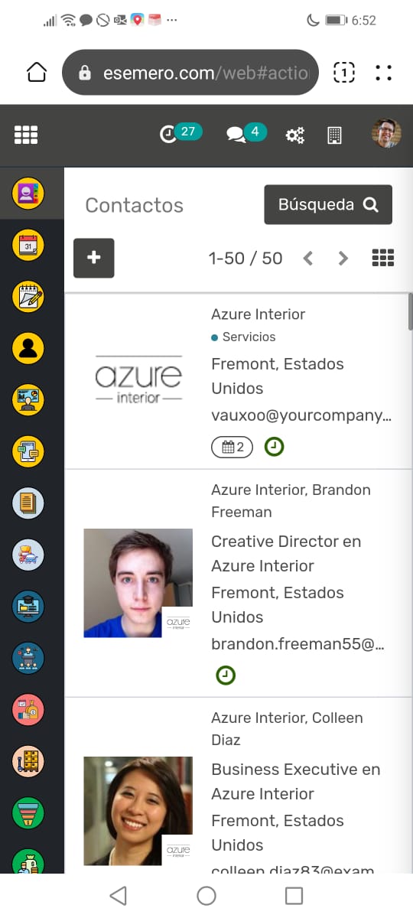Image resolution: width=413 pixels, height=918 pixels.
Task: Go to next page arrow
Action: coord(343,259)
